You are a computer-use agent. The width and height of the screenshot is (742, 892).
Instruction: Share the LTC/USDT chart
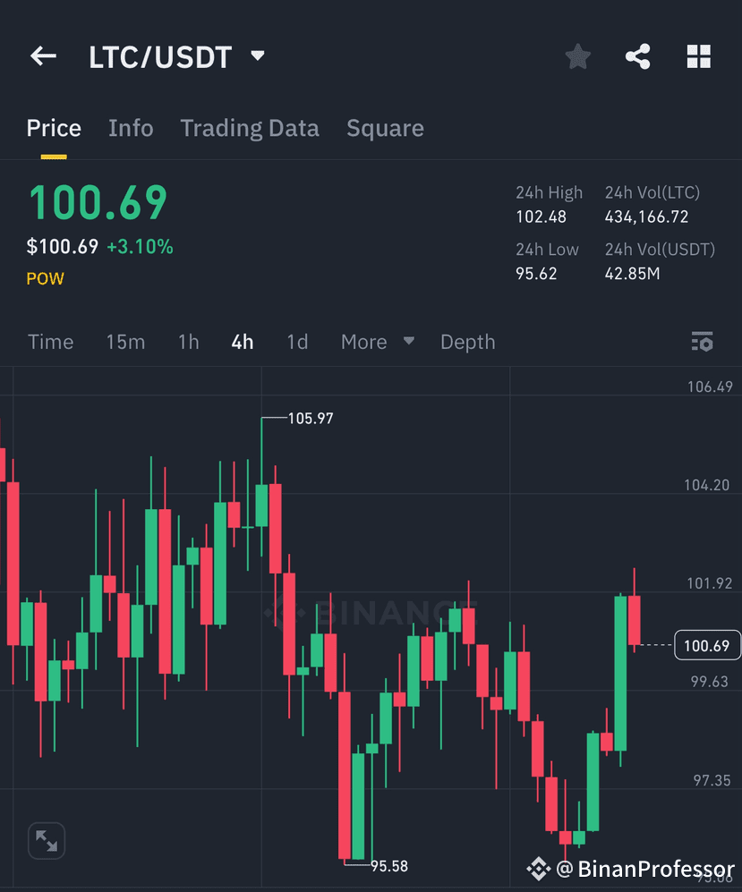(637, 55)
